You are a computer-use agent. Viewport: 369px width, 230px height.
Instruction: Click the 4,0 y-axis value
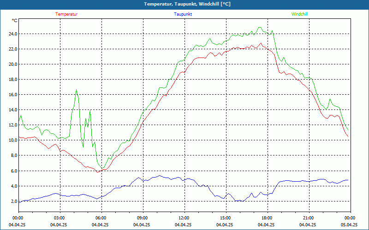tap(14, 186)
